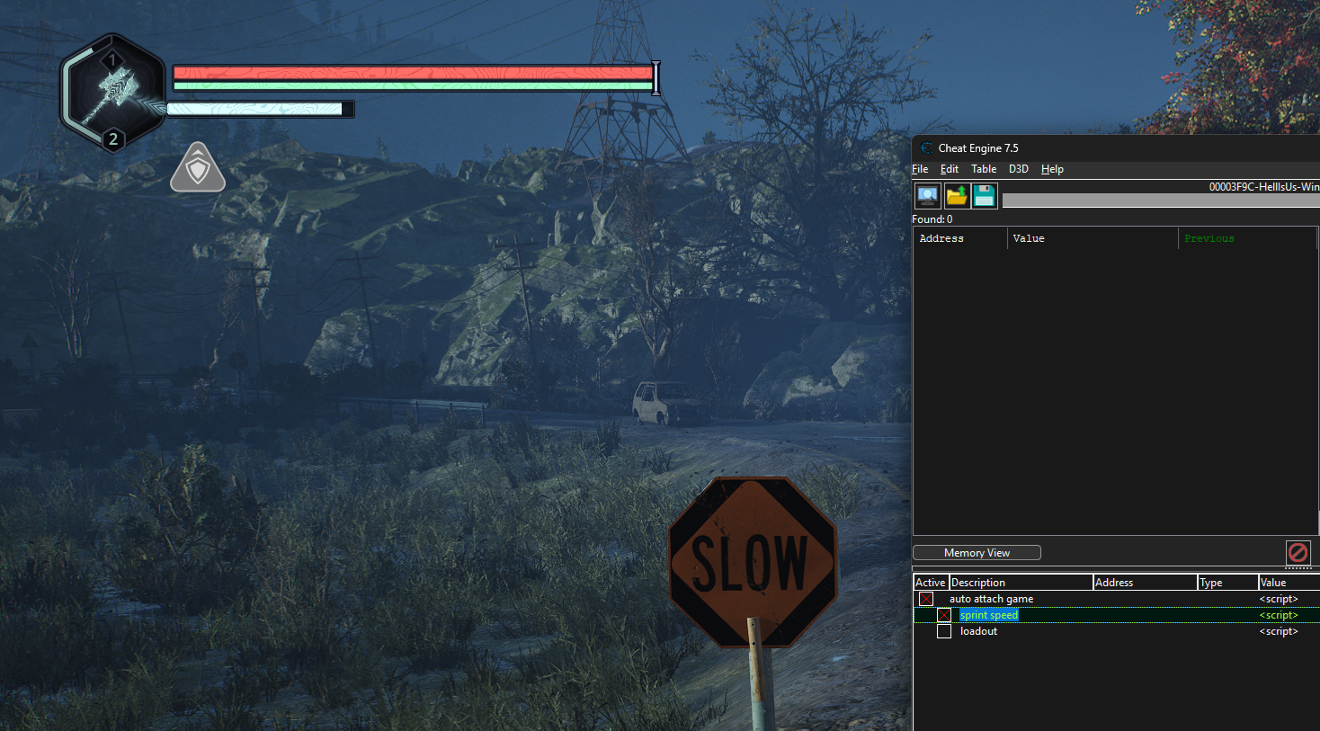Click the Description header in the cheat table

click(1021, 583)
